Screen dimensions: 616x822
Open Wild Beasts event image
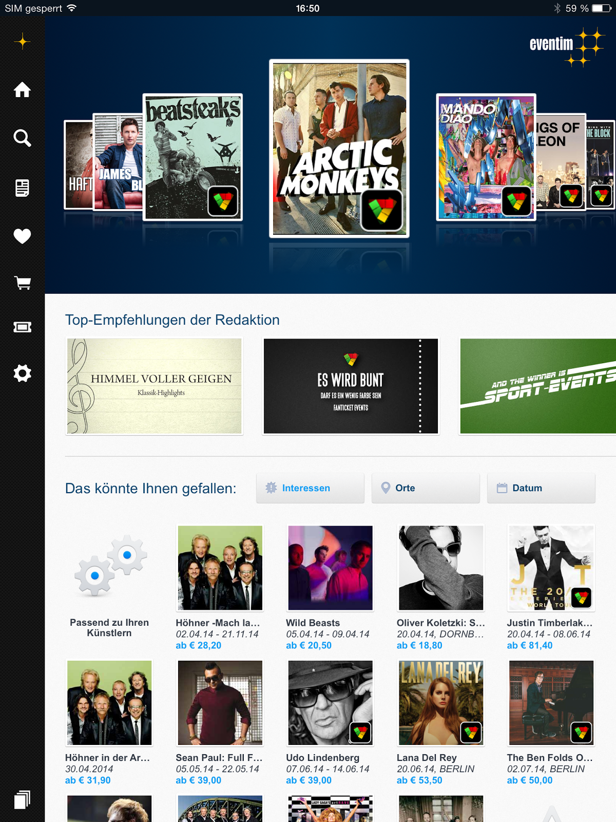click(330, 568)
